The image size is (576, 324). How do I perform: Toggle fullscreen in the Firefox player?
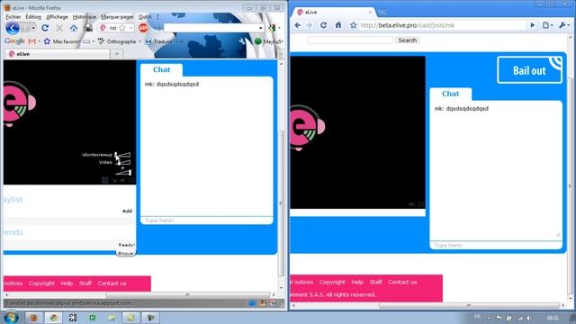[131, 180]
